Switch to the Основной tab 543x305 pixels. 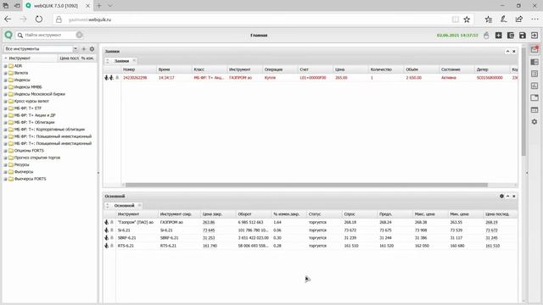point(124,205)
